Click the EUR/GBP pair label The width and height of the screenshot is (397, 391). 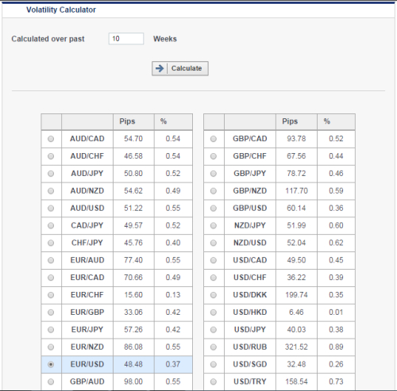[x=87, y=312]
